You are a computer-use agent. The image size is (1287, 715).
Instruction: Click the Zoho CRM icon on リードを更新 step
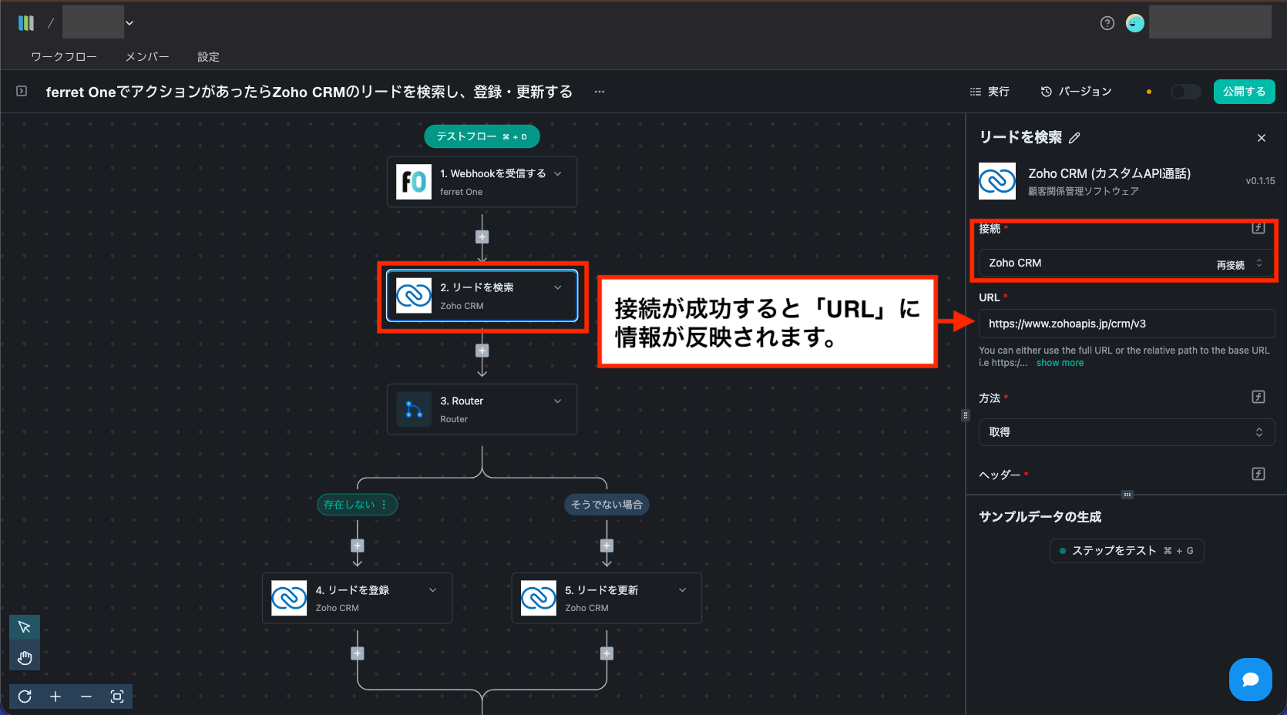539,598
